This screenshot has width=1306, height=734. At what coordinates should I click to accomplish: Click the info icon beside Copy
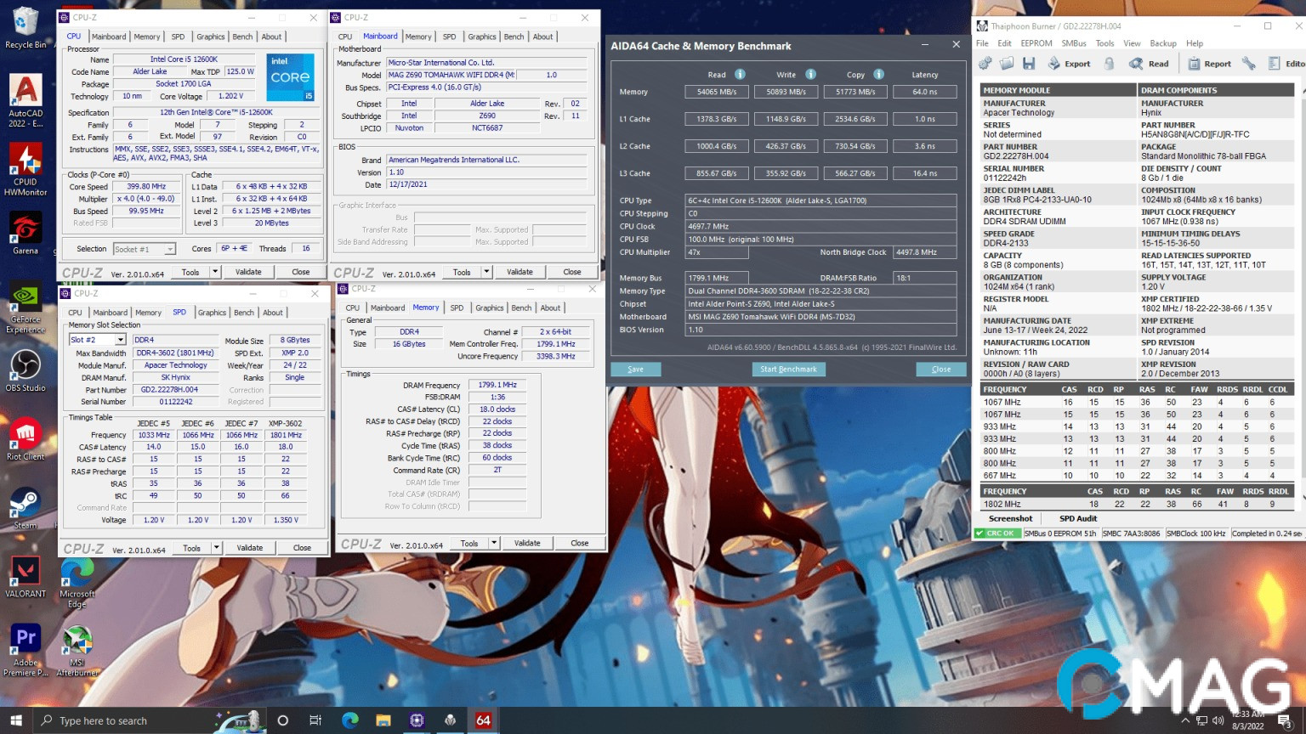coord(878,75)
